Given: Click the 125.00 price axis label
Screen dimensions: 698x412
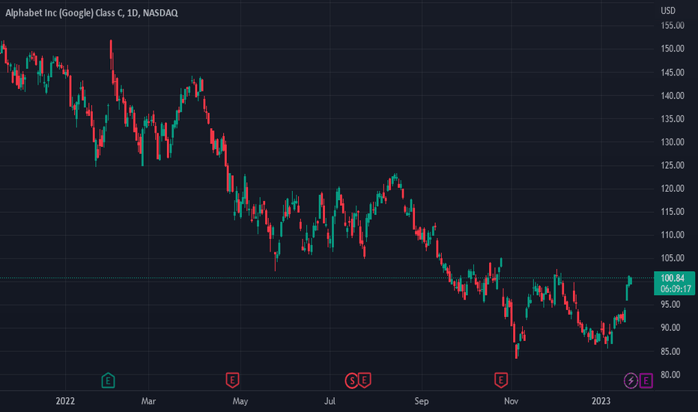Looking at the screenshot, I should pyautogui.click(x=673, y=166).
